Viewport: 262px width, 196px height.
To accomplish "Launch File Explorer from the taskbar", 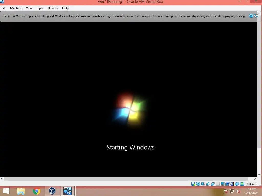I will [x=20, y=191].
